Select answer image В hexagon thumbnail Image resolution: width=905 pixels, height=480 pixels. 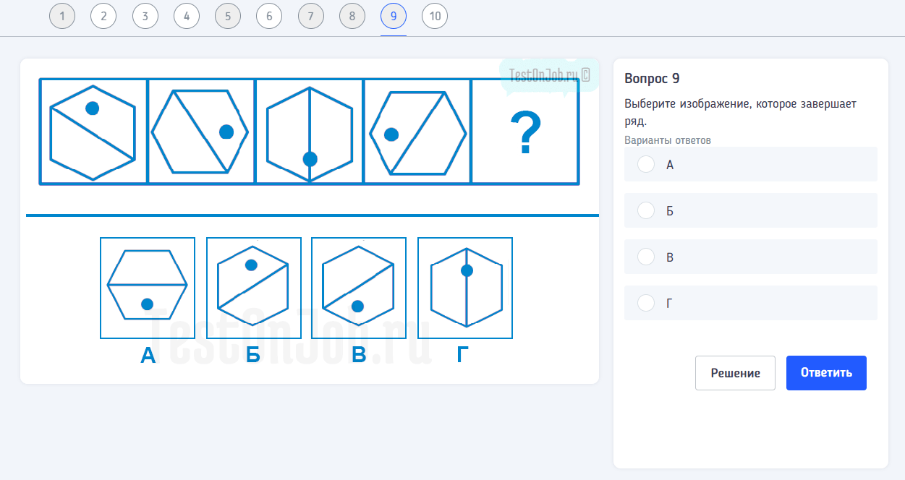pyautogui.click(x=359, y=288)
